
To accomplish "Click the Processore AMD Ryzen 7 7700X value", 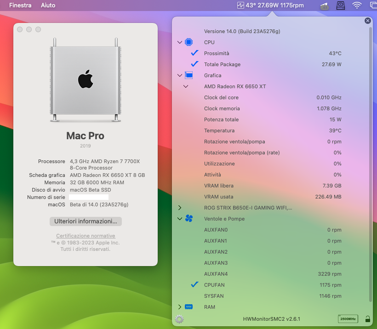I will [105, 164].
